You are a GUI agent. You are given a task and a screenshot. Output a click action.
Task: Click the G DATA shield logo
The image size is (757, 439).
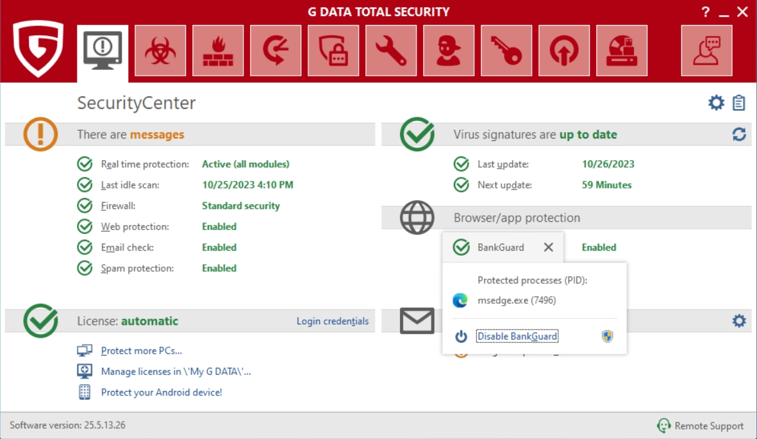[x=38, y=48]
